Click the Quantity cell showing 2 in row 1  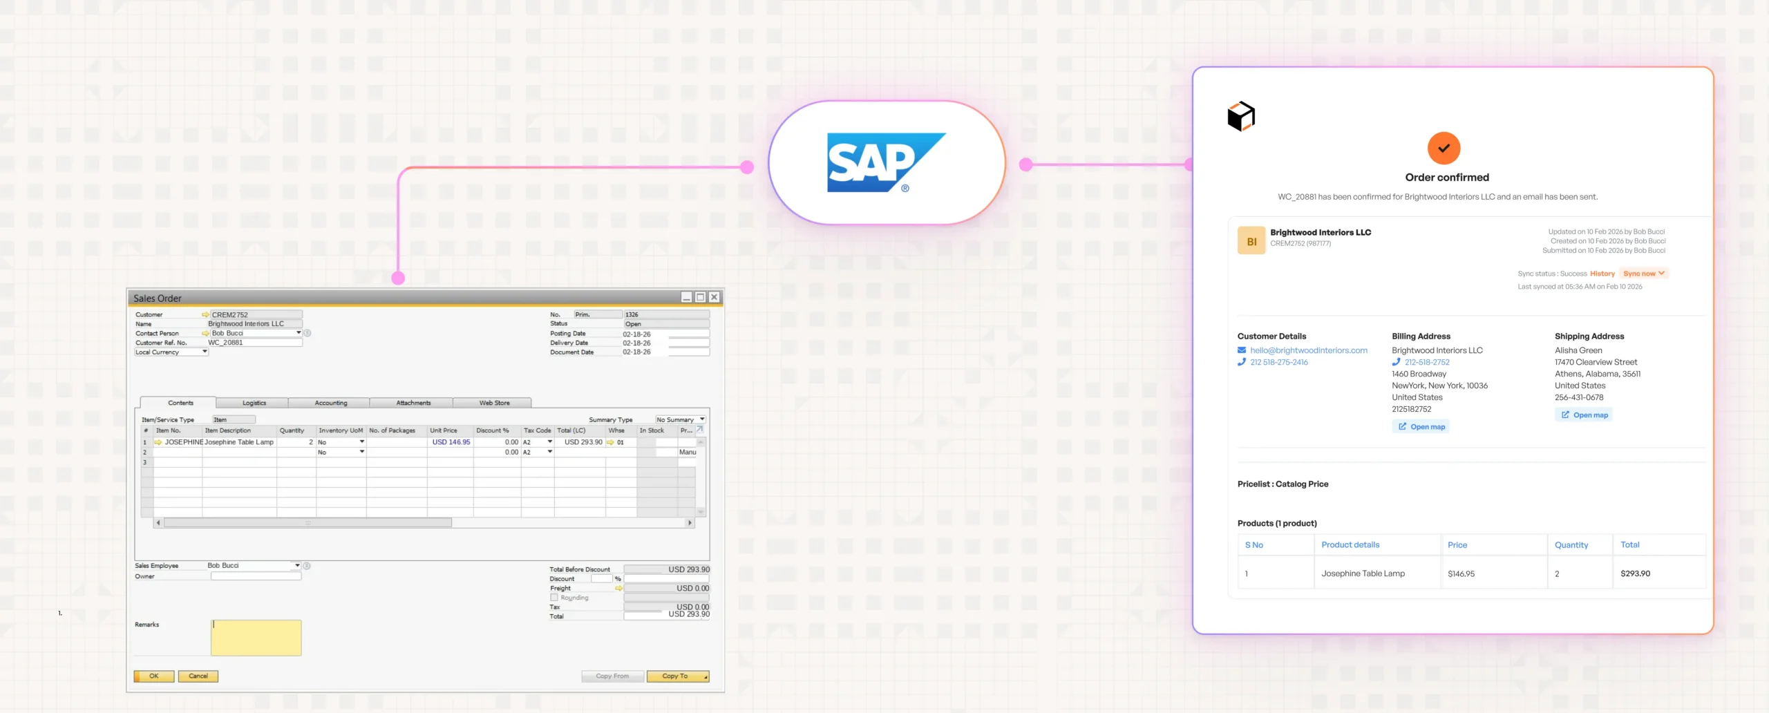pyautogui.click(x=296, y=442)
